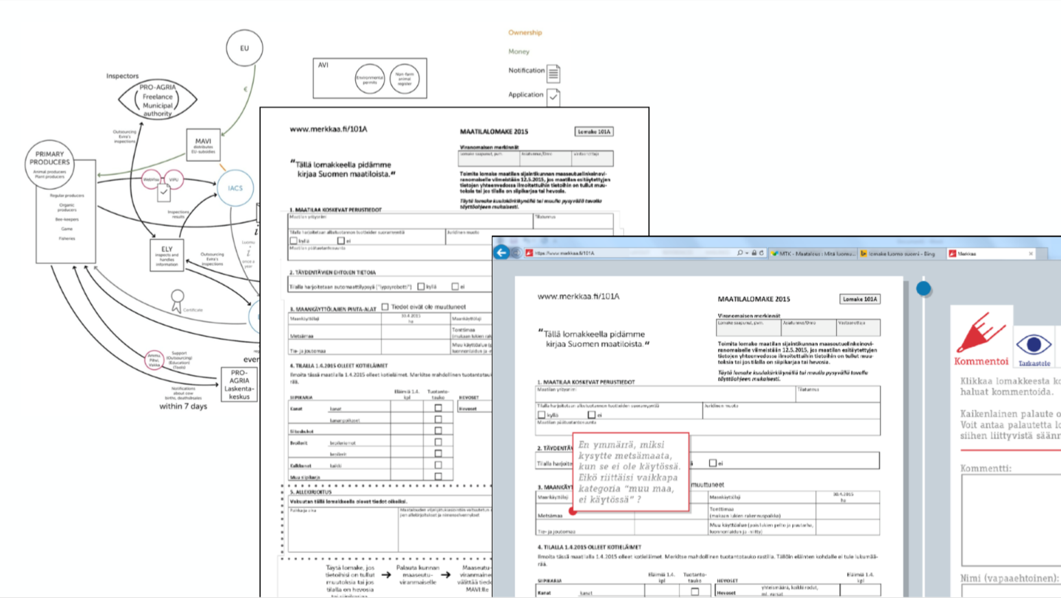Viewport: 1061px width, 598px height.
Task: Switch to the lomake luomo suomi - Bing tab
Action: click(x=901, y=254)
